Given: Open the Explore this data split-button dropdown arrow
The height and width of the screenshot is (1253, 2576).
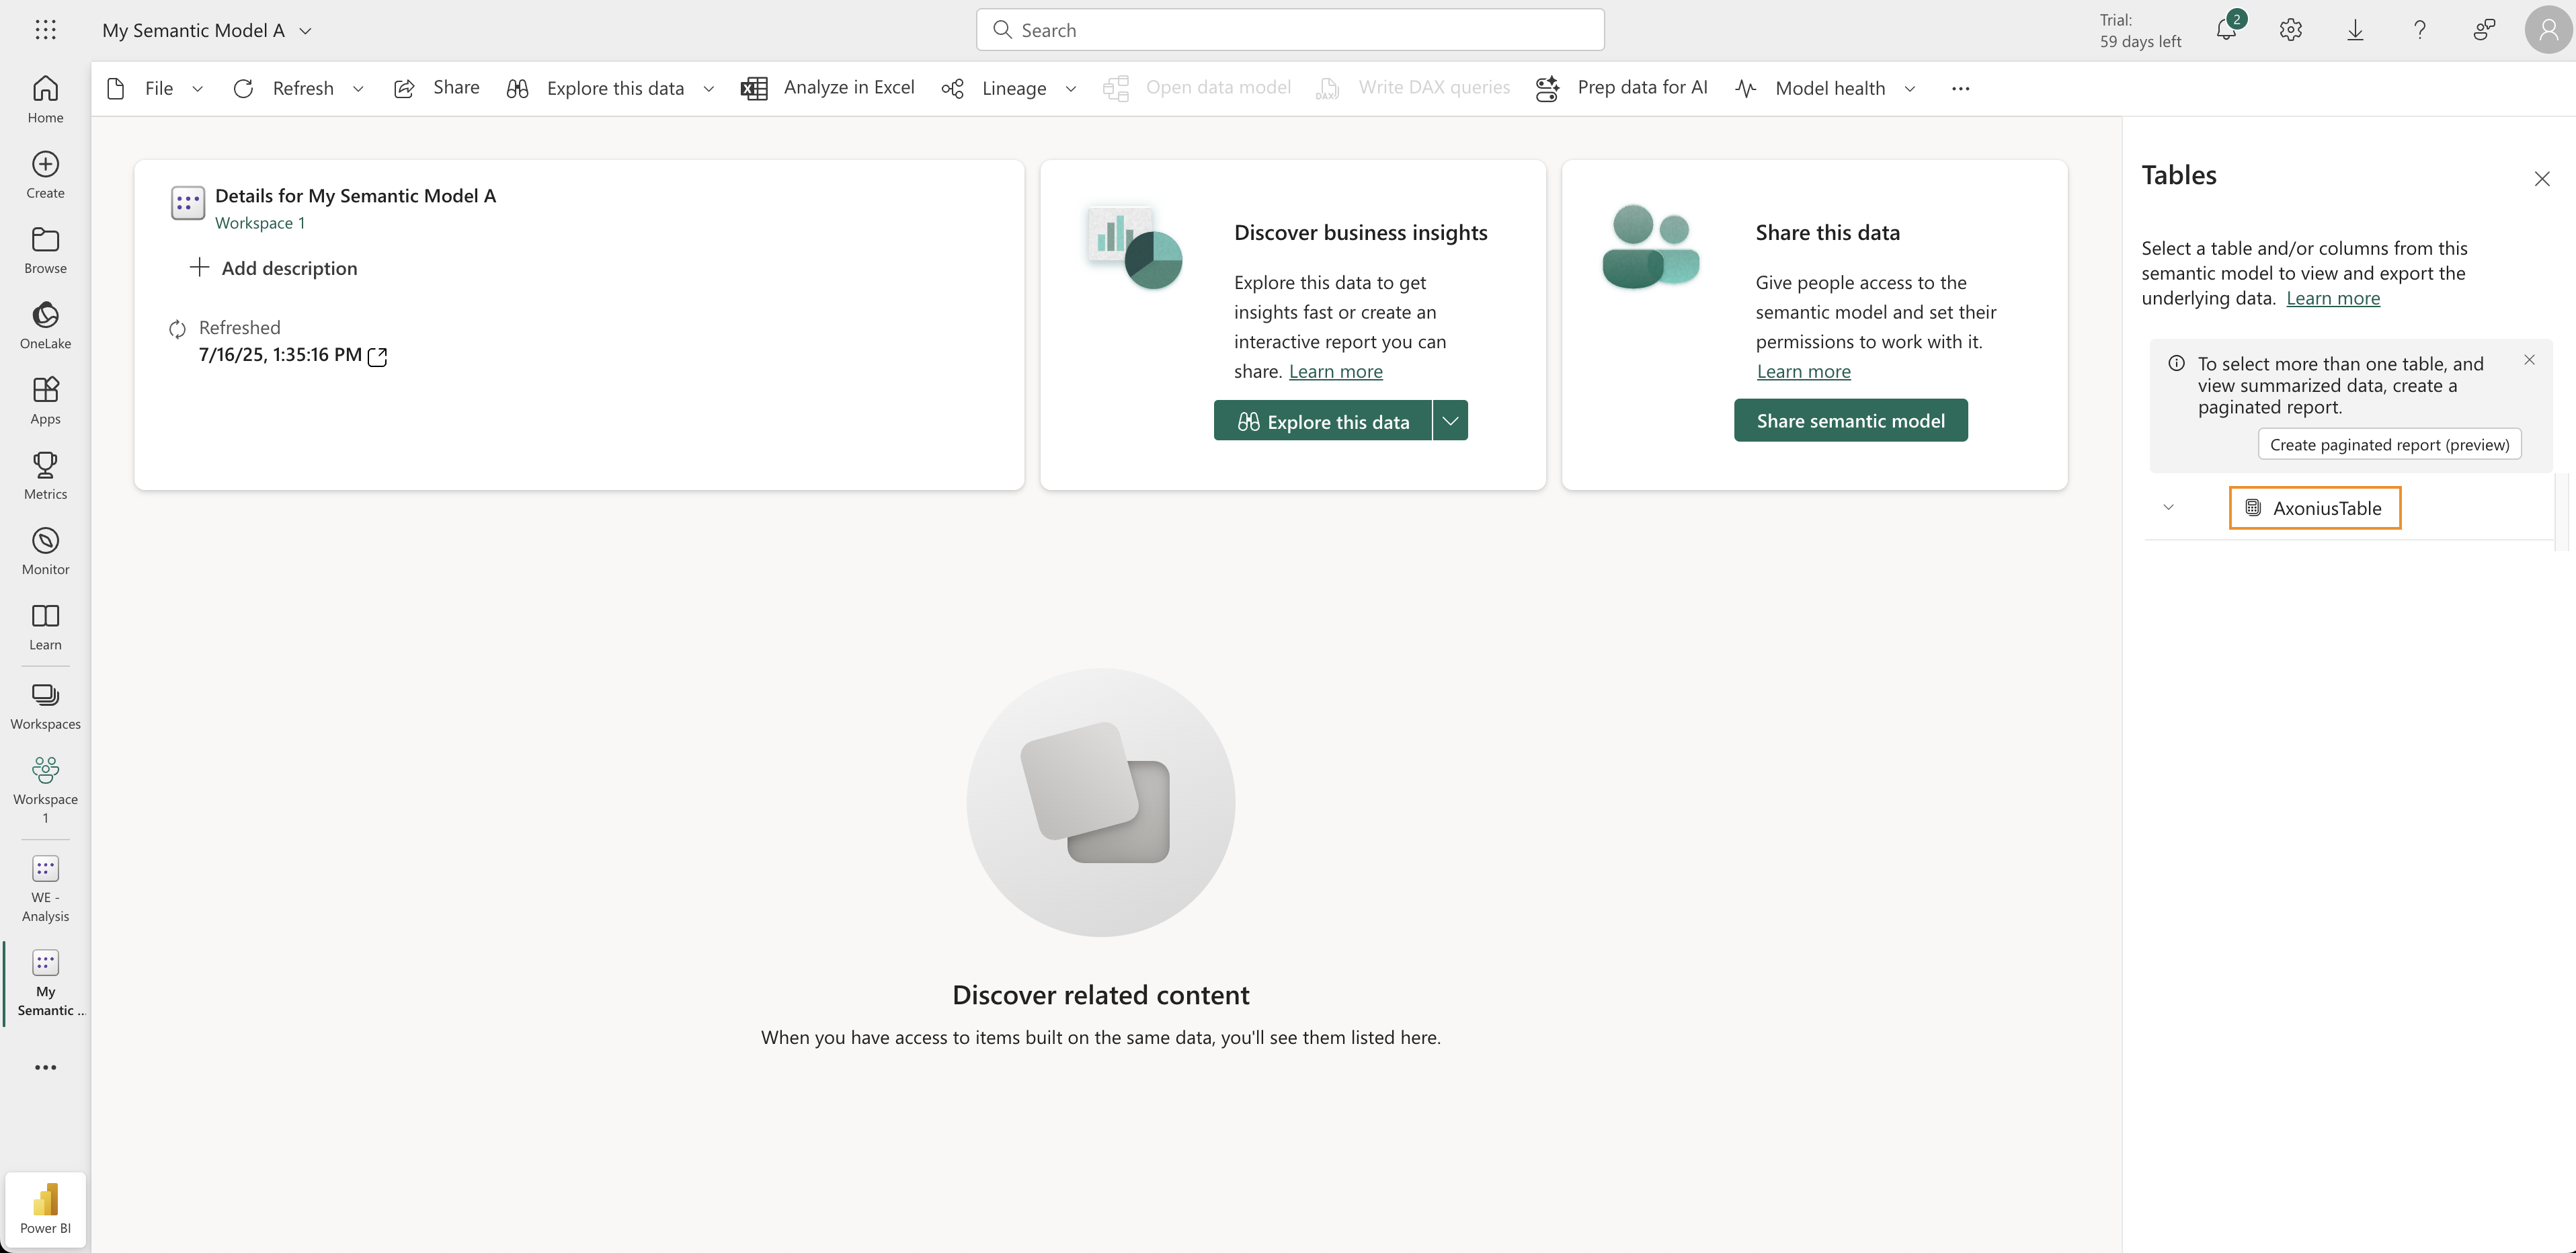Looking at the screenshot, I should [x=1450, y=421].
